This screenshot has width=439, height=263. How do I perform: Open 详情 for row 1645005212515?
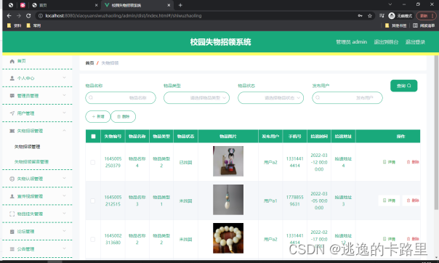tap(389, 201)
